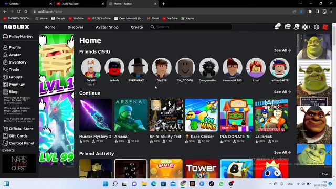This screenshot has width=336, height=189.
Task: Open WhatsApp from the taskbar
Action: (221, 184)
